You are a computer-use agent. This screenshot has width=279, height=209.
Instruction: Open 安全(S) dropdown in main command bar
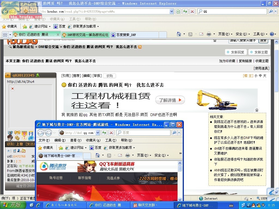click(243, 34)
